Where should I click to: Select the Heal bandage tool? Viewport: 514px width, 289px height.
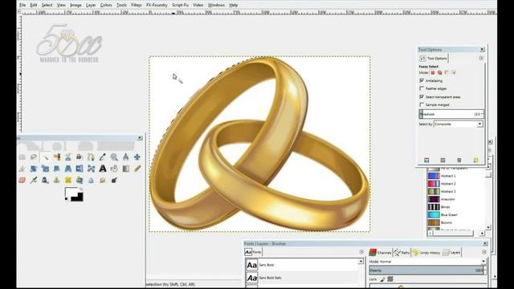(68, 180)
